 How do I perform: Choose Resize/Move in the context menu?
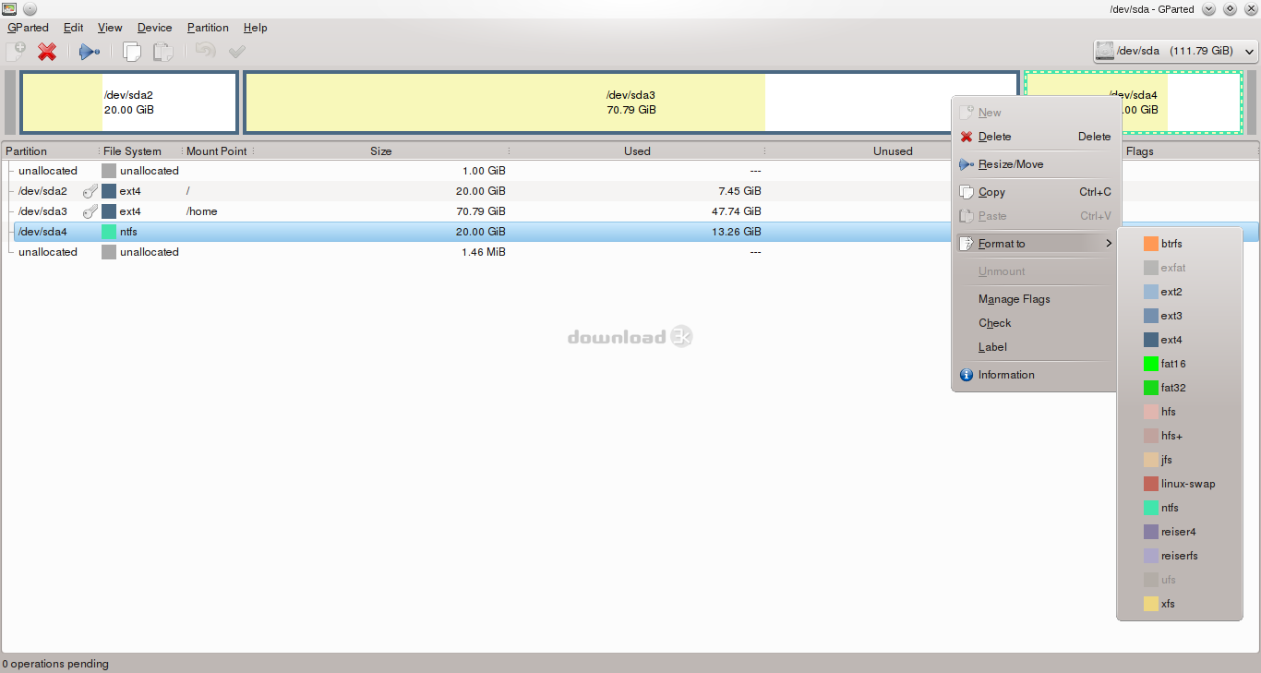(1035, 164)
